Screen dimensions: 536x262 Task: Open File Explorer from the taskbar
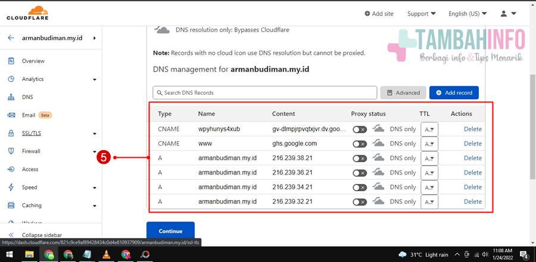(29, 254)
